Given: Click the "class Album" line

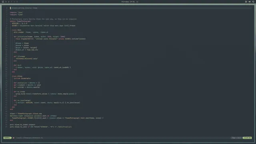Looking at the screenshot, I should (x=17, y=76).
